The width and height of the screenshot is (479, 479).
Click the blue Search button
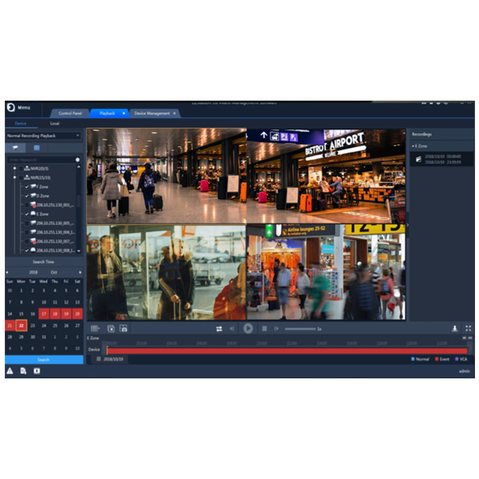point(44,360)
